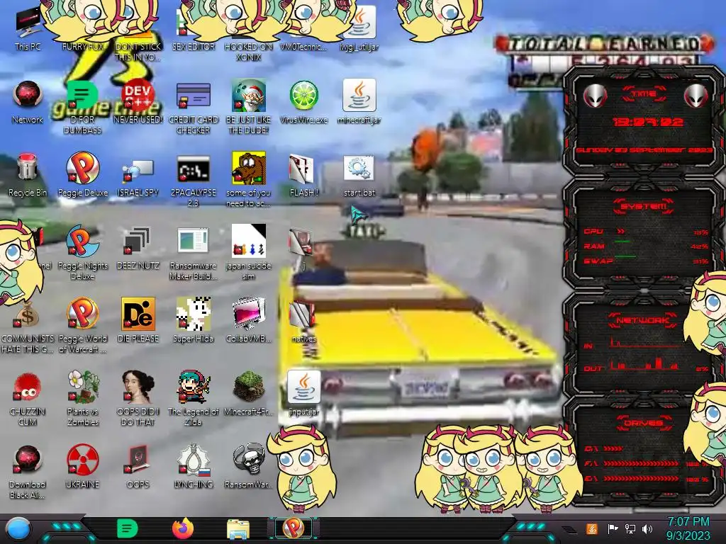This screenshot has width=726, height=544.
Task: Open the D FOR DUMBASS shortcut
Action: pyautogui.click(x=83, y=106)
